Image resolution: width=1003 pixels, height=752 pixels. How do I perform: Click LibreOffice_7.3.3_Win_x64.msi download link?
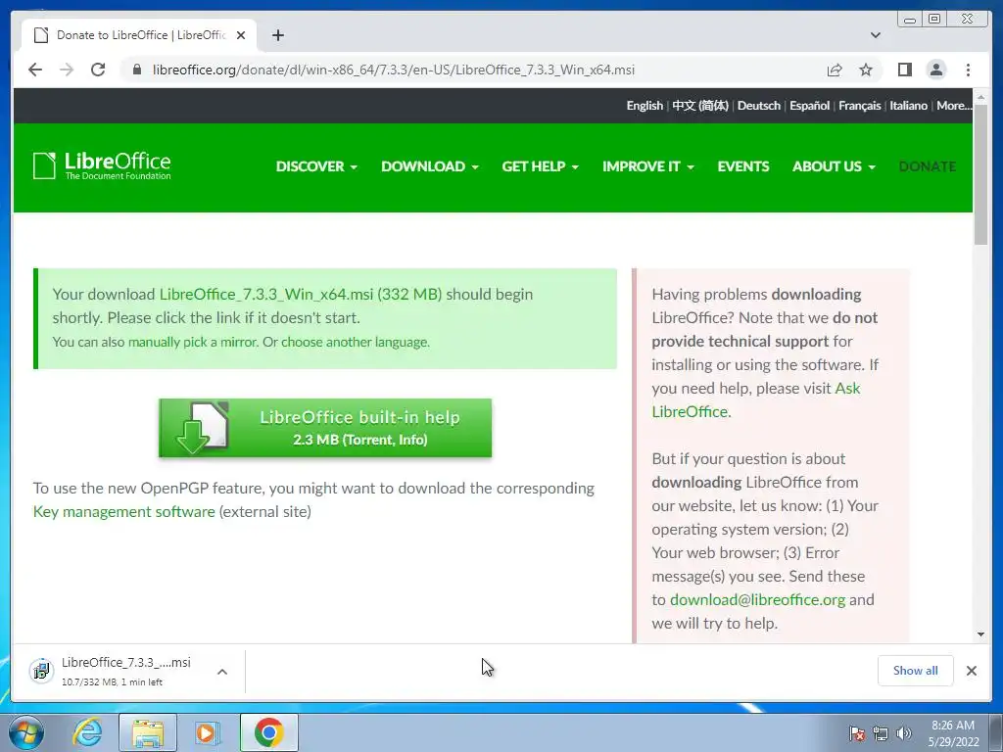[301, 294]
